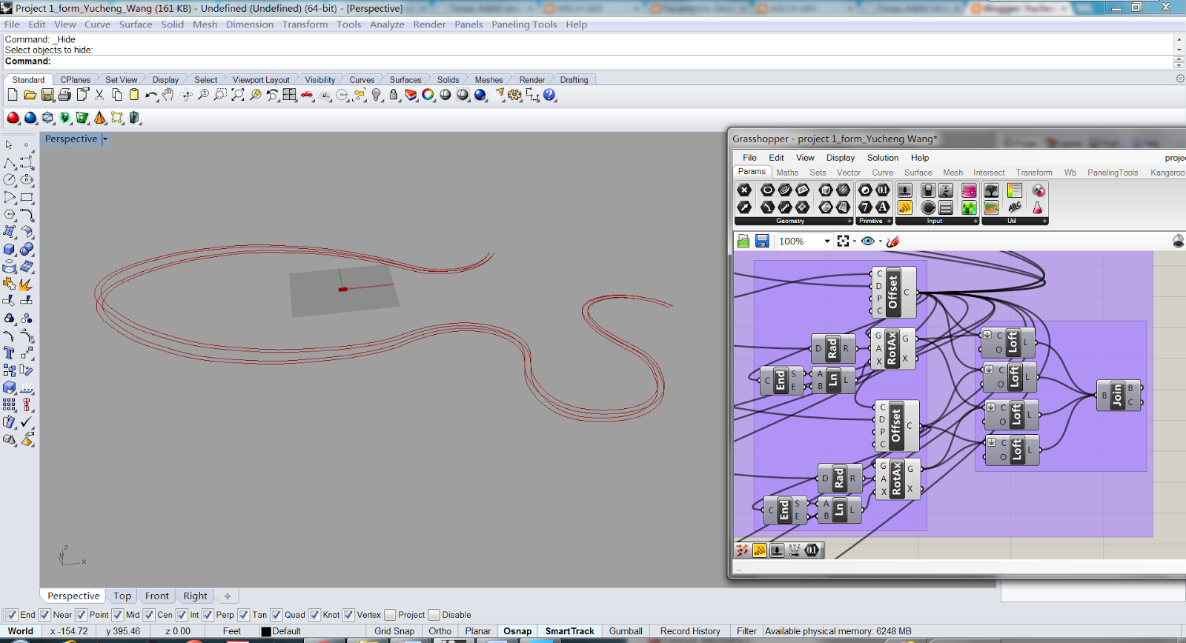Click the New file icon in Rhino toolbar

click(12, 95)
